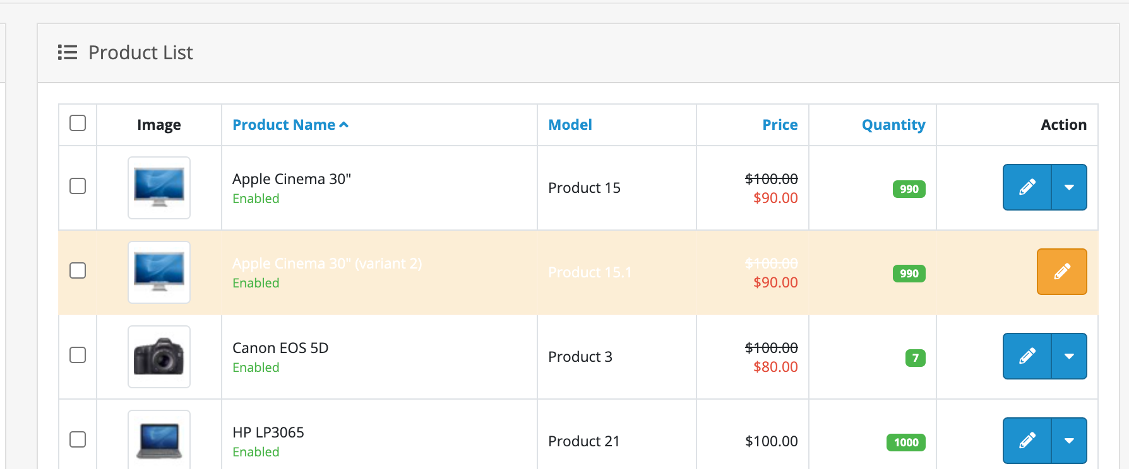The width and height of the screenshot is (1129, 469).
Task: Click the HP LP3065 laptop image
Action: click(159, 440)
